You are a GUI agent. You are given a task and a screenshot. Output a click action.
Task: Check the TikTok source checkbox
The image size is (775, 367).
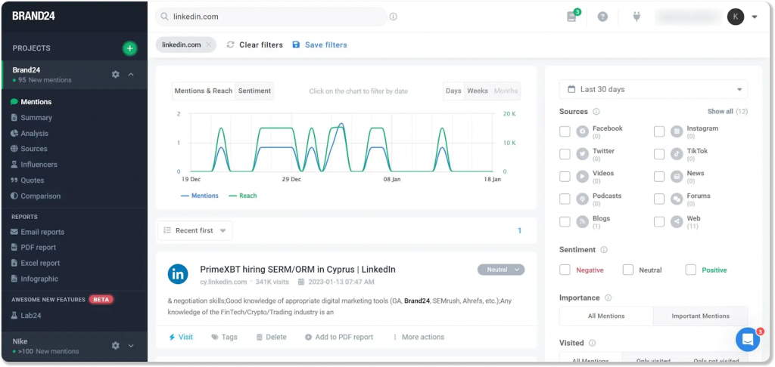pyautogui.click(x=659, y=154)
